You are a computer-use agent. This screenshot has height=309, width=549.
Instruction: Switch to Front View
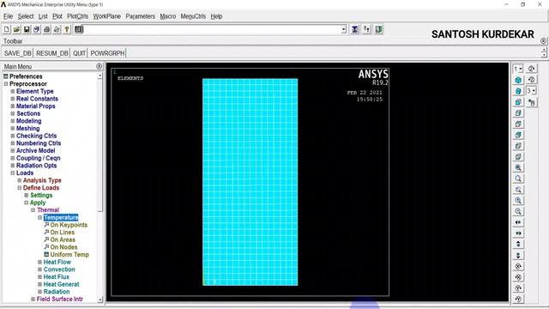click(518, 102)
